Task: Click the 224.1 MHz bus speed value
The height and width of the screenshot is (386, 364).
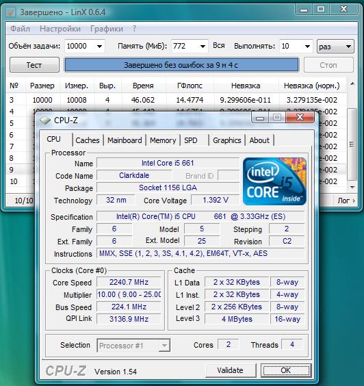Action: [129, 307]
